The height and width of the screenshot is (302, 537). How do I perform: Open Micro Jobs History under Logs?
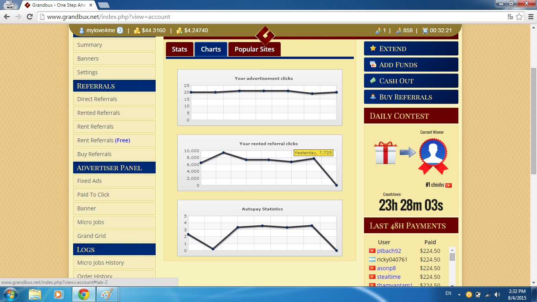114,263
